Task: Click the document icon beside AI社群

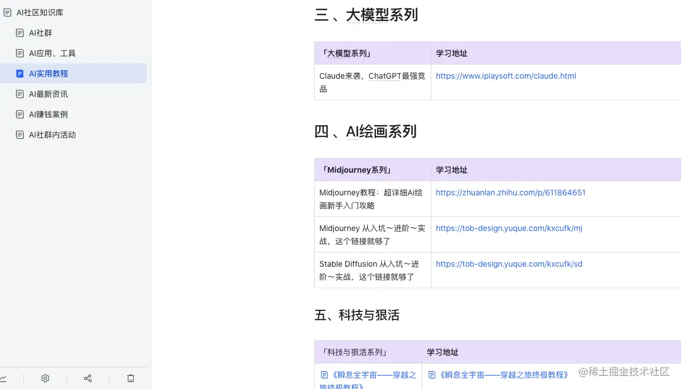Action: [x=20, y=33]
